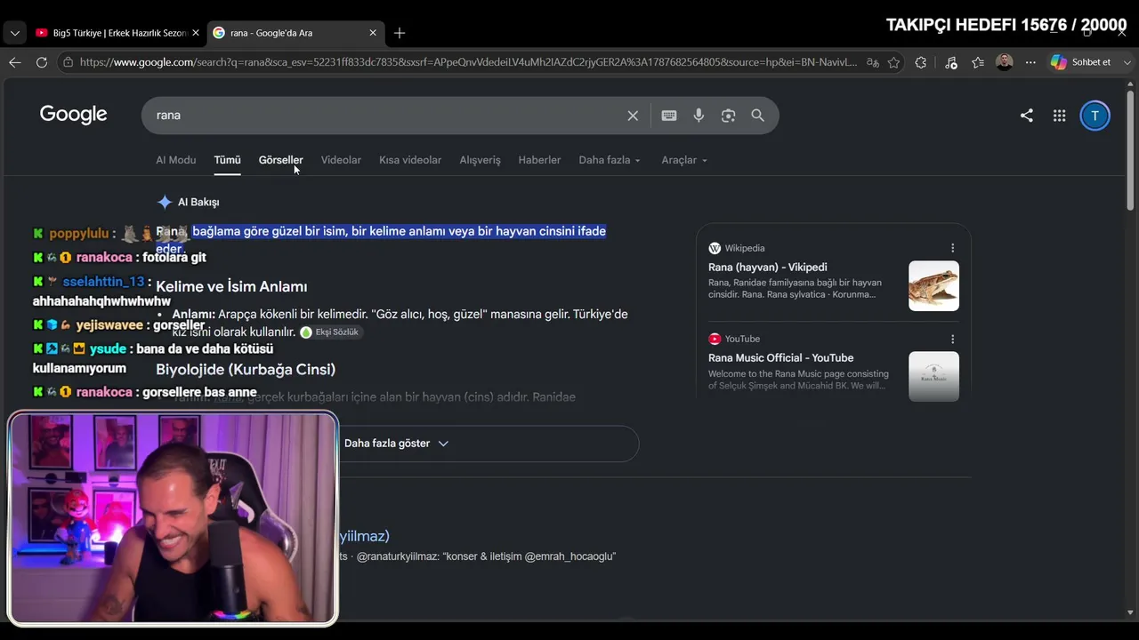This screenshot has width=1139, height=640.
Task: Open the share icon on the Google page
Action: pos(1026,116)
